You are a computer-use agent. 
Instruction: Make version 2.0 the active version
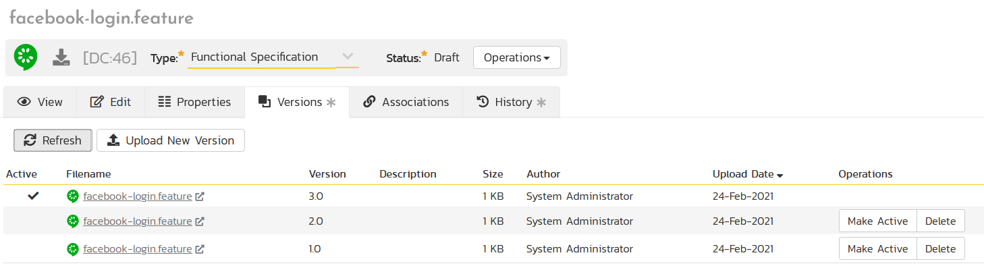click(x=877, y=221)
